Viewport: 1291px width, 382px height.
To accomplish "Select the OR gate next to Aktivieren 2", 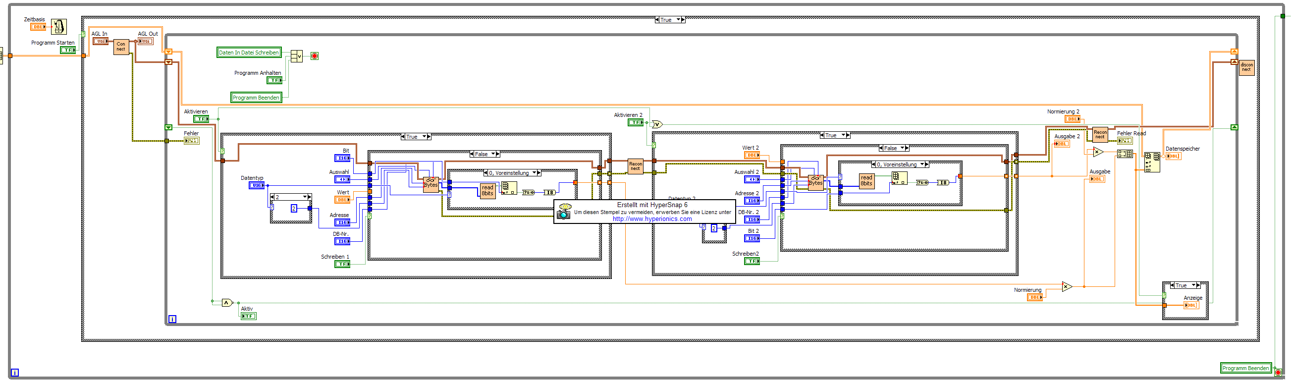I will pos(657,124).
